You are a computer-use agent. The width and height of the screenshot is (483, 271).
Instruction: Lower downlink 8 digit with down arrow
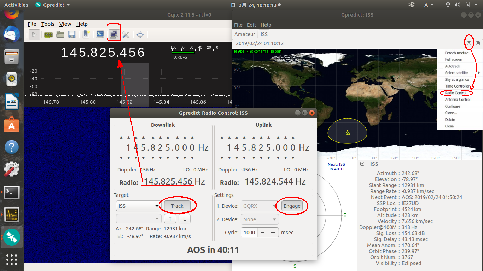pyautogui.click(x=152, y=158)
